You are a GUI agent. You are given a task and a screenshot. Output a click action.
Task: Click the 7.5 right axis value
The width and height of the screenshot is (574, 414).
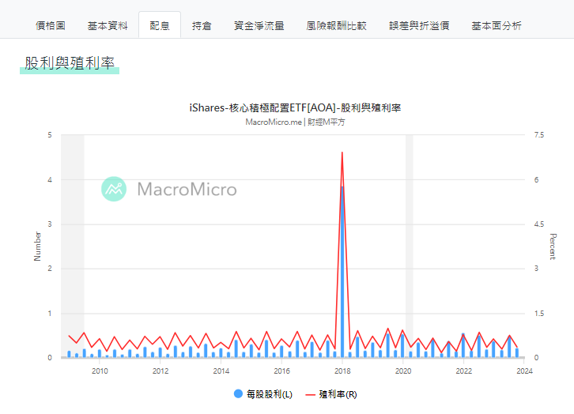[539, 135]
